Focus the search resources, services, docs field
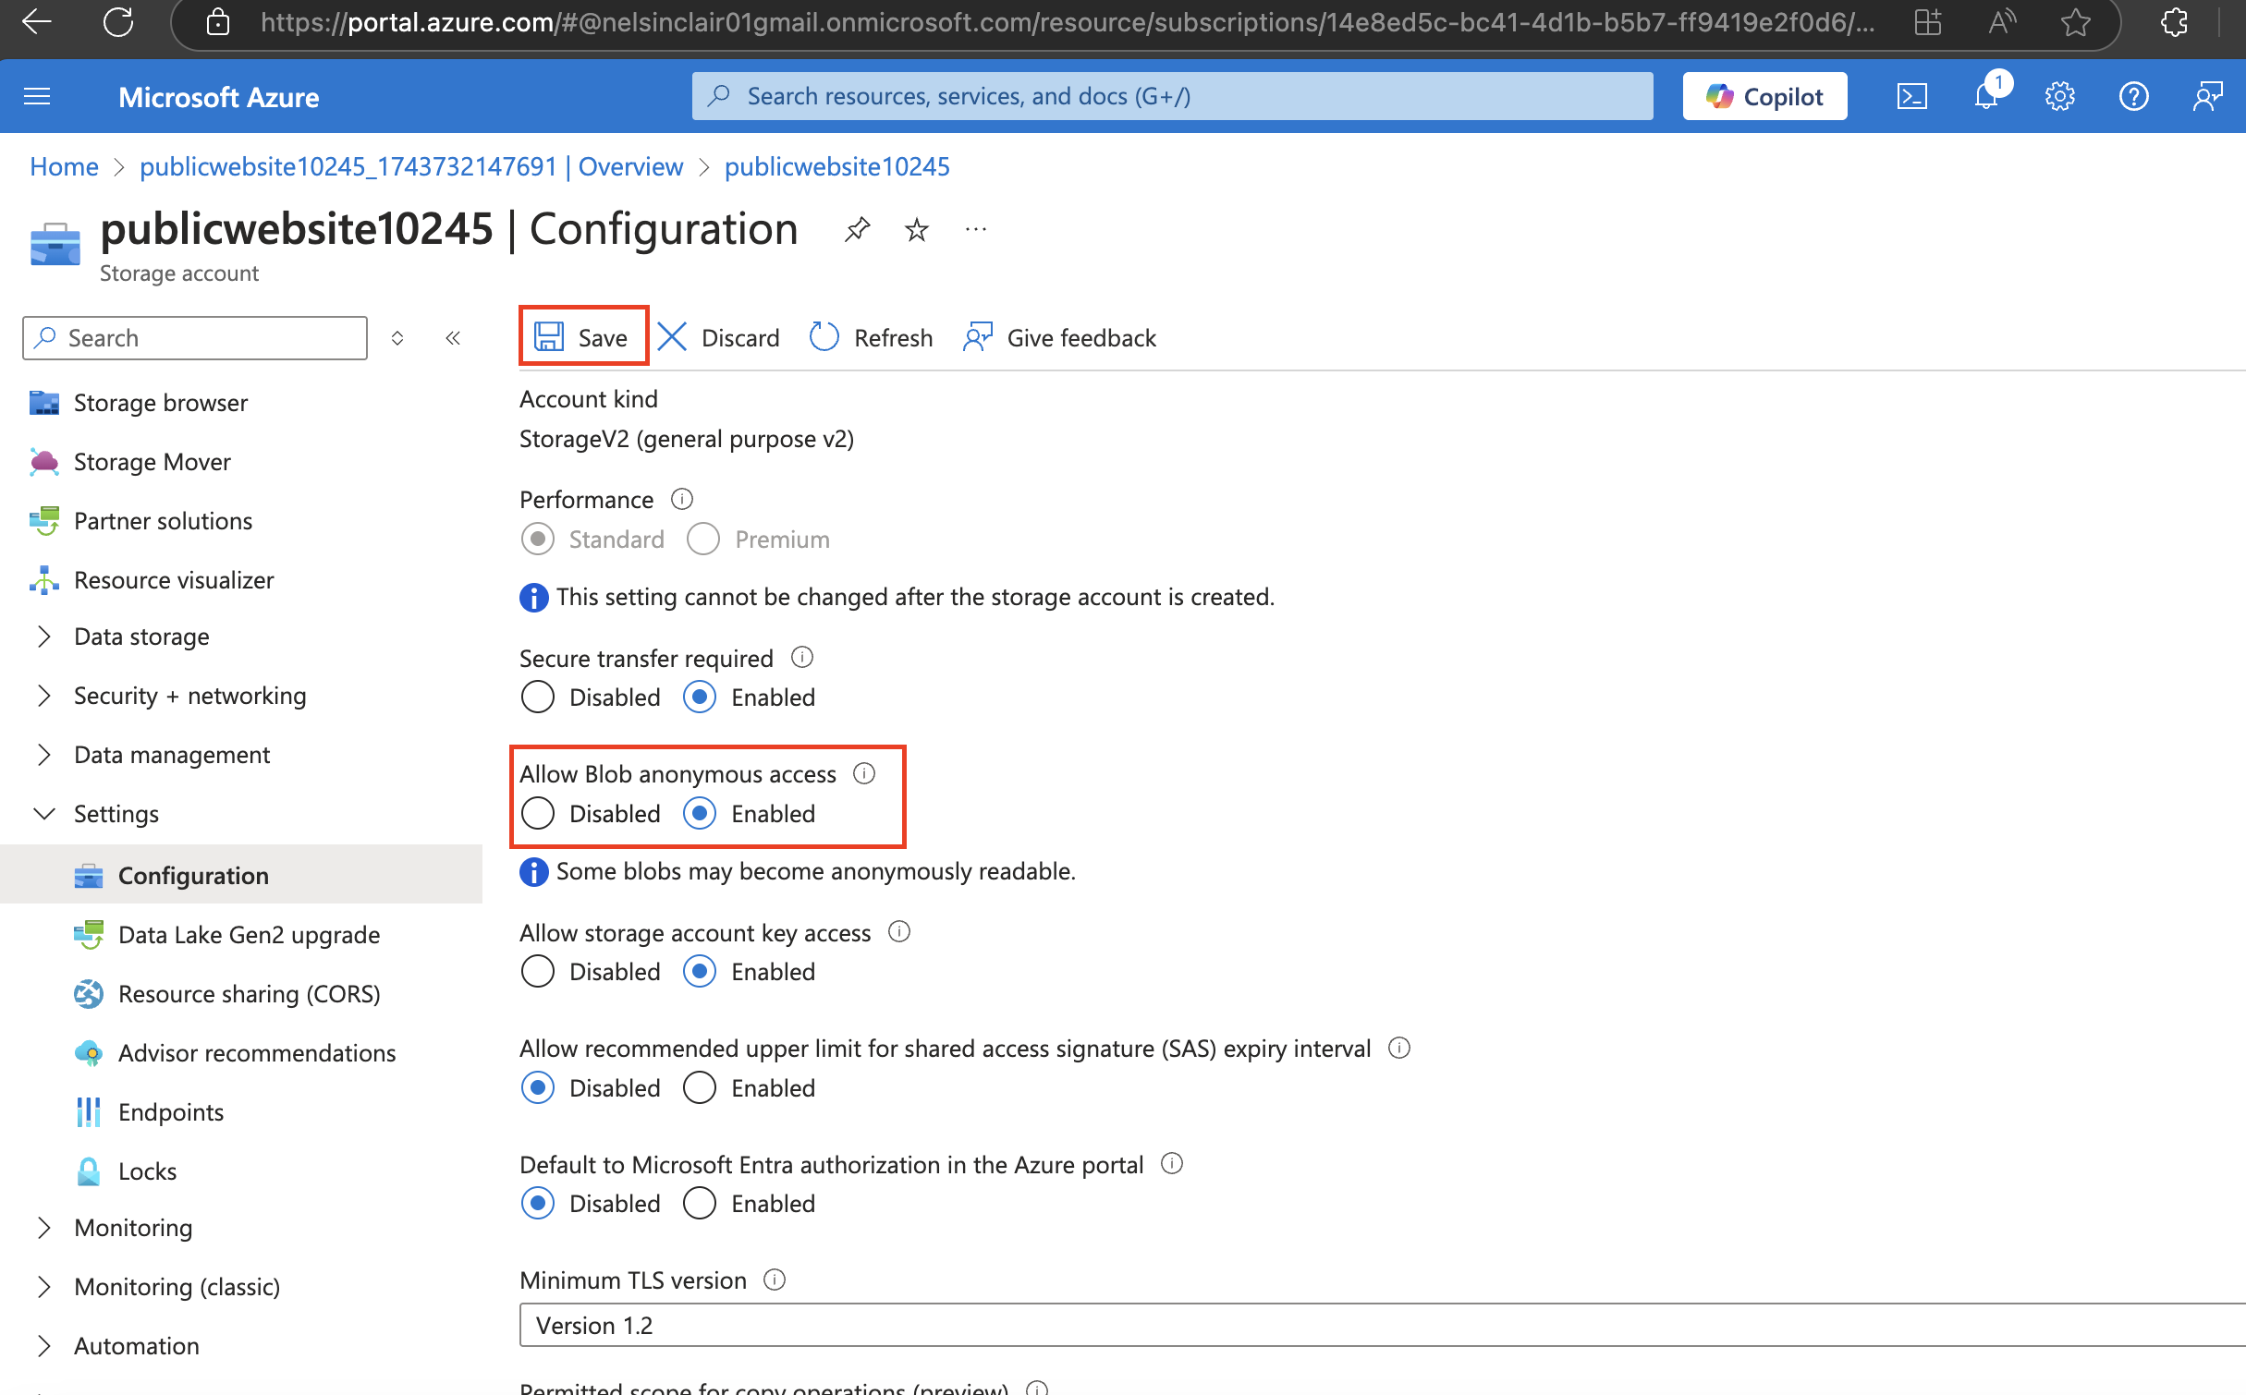This screenshot has width=2246, height=1395. [x=1172, y=96]
